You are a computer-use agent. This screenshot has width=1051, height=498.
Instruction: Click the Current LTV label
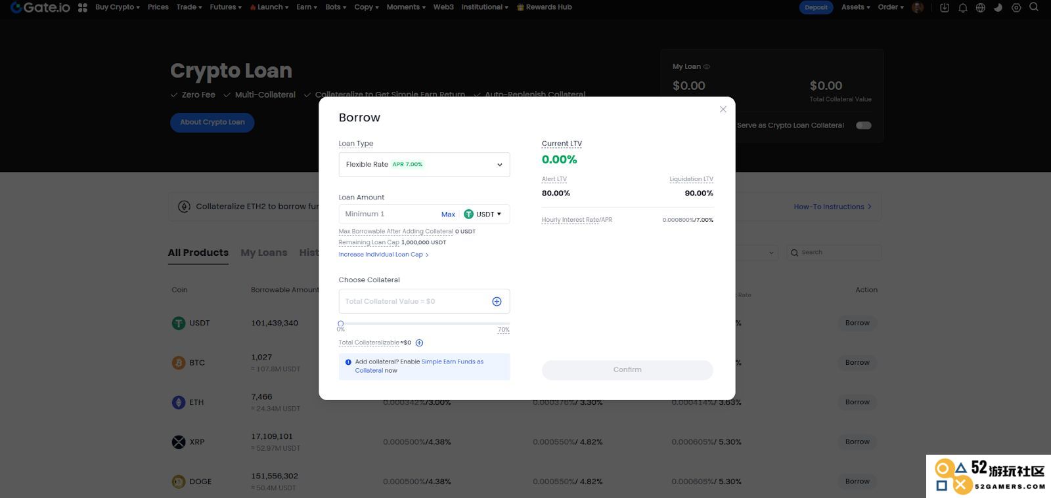coord(562,144)
